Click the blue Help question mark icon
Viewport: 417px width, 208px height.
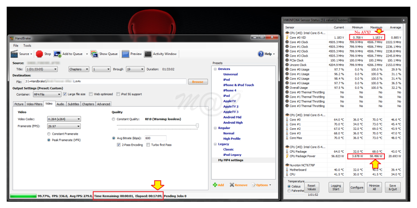coord(261,54)
